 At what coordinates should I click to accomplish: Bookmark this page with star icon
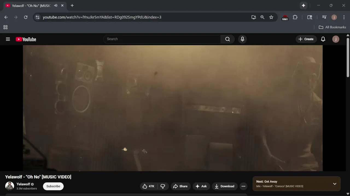271,17
